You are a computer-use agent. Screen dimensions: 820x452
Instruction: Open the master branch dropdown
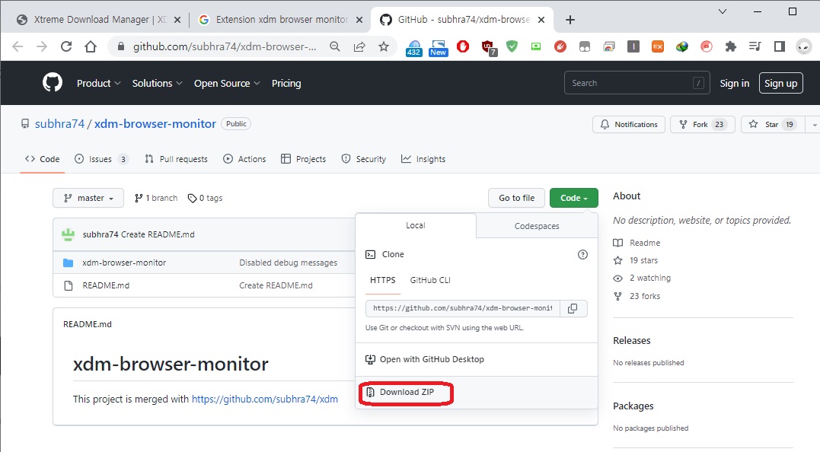pos(88,198)
